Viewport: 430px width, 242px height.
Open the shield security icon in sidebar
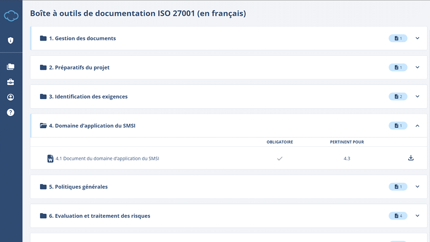[11, 40]
